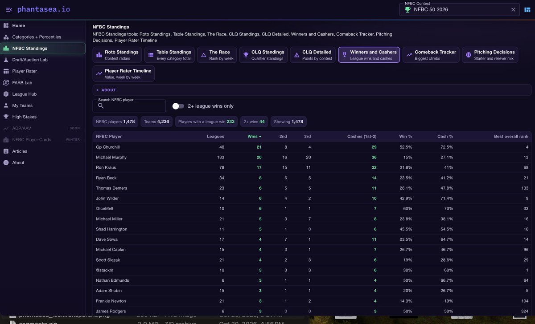Switch to Pitching Decisions tab

click(490, 55)
